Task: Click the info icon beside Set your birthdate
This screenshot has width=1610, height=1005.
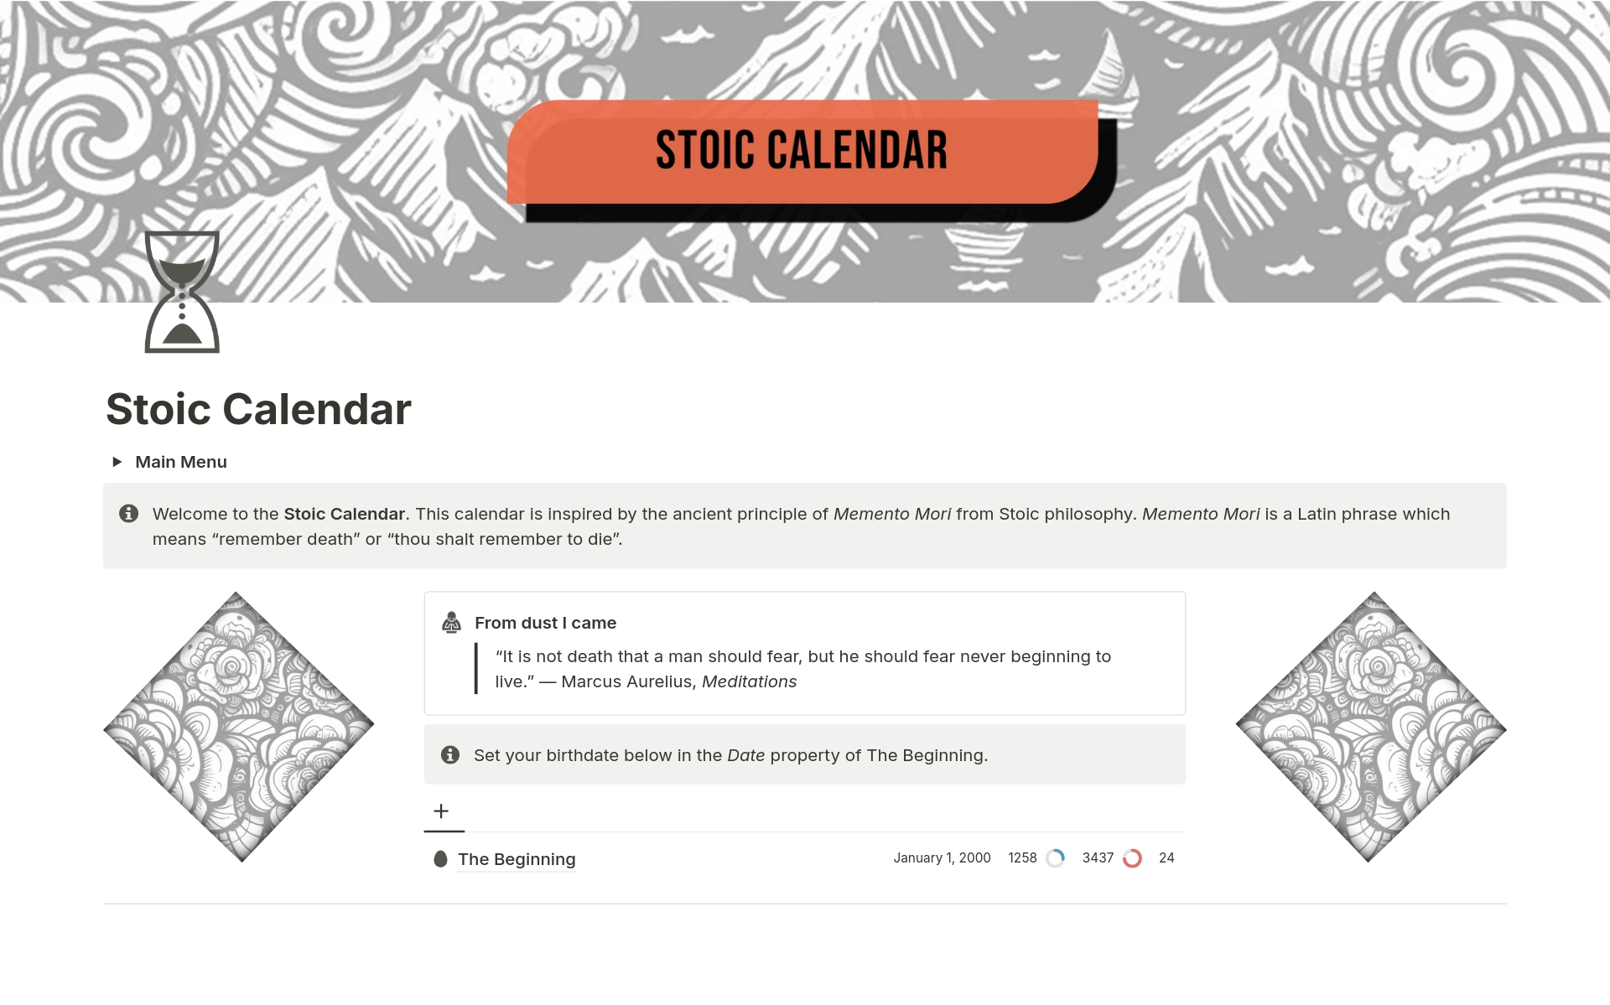Action: click(450, 754)
